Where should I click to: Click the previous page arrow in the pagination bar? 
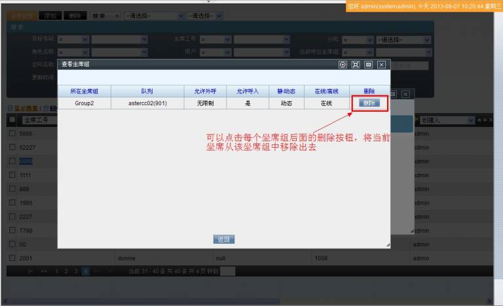pos(44,271)
